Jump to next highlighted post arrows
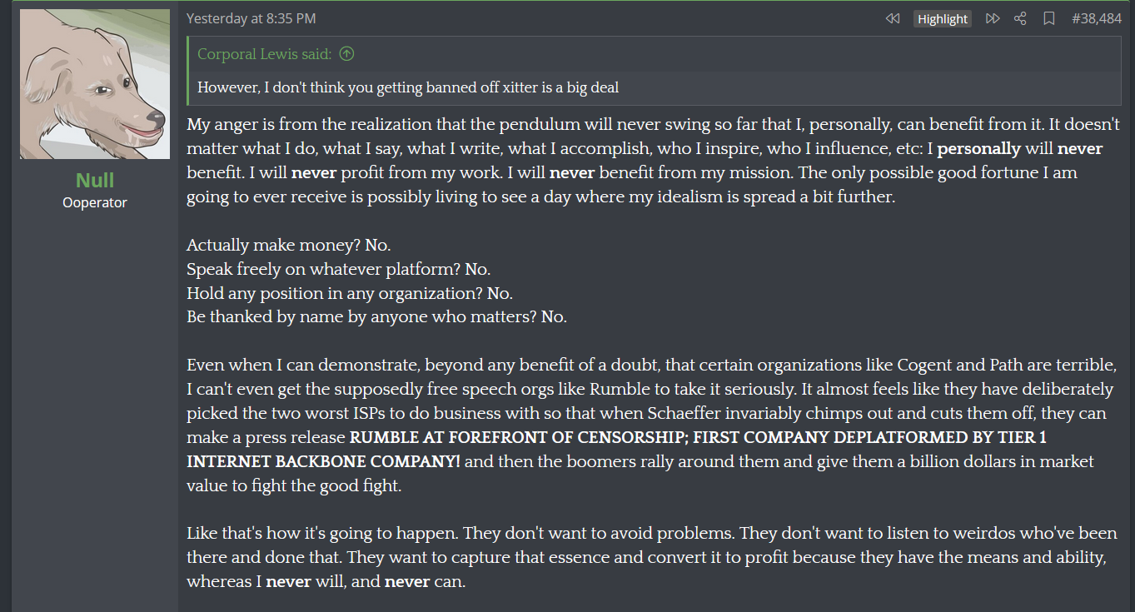1135x612 pixels. [993, 18]
